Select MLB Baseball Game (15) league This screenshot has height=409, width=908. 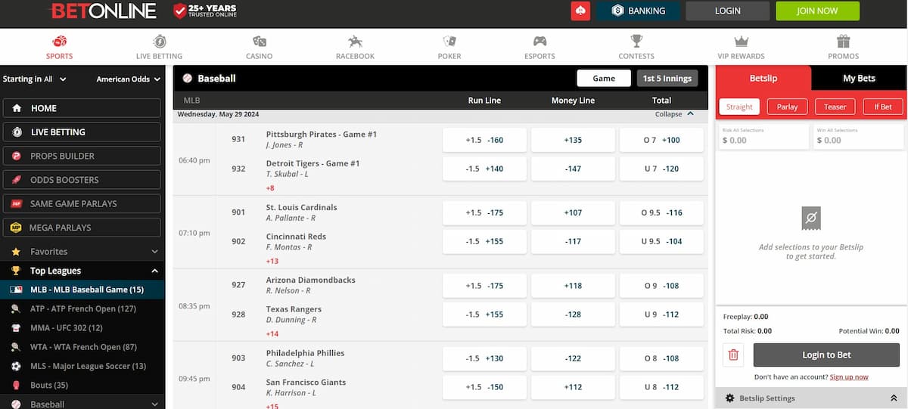[82, 290]
